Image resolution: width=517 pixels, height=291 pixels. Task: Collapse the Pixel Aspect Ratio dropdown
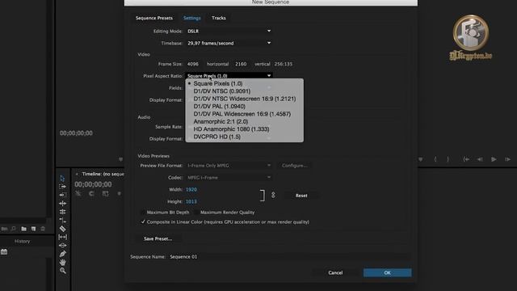(229, 76)
